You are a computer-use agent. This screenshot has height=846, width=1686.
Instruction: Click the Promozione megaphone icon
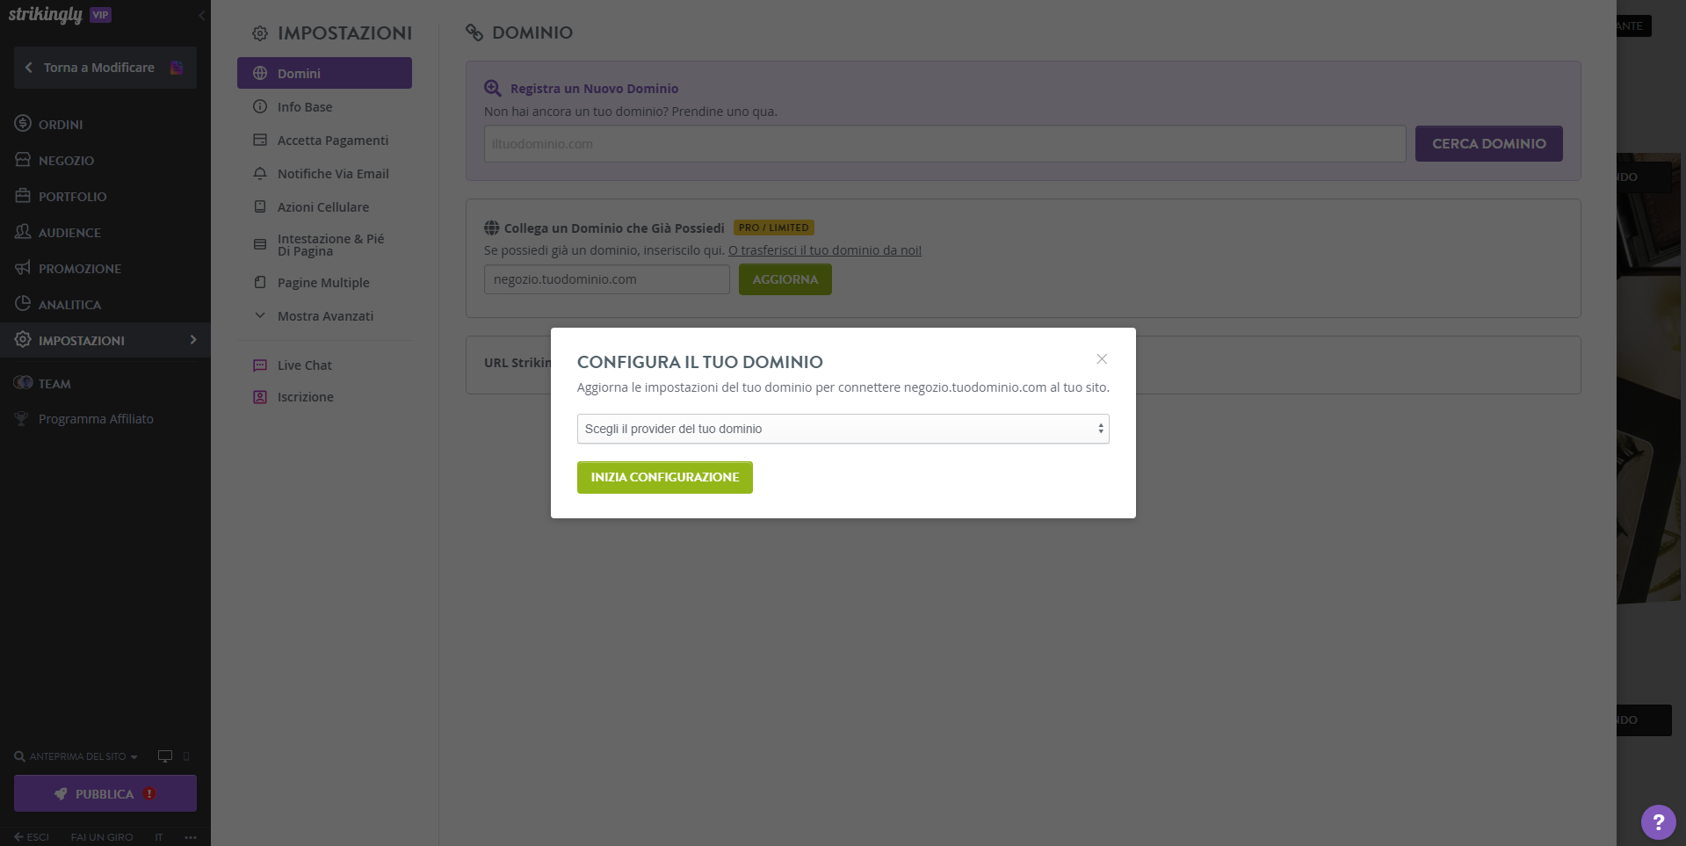(x=23, y=268)
